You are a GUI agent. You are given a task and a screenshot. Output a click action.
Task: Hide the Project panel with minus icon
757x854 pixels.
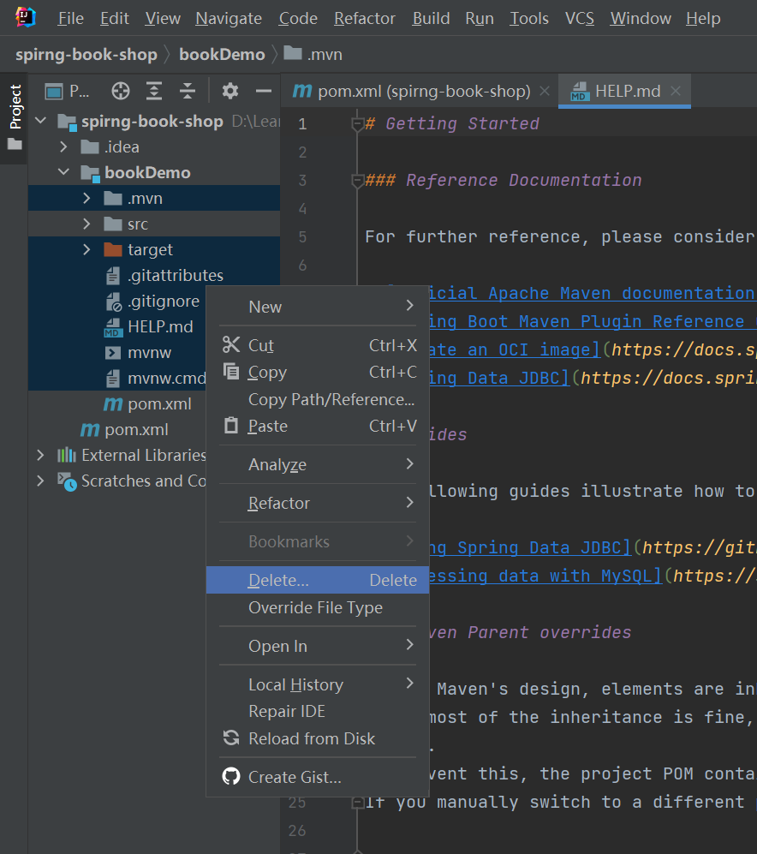click(x=264, y=91)
